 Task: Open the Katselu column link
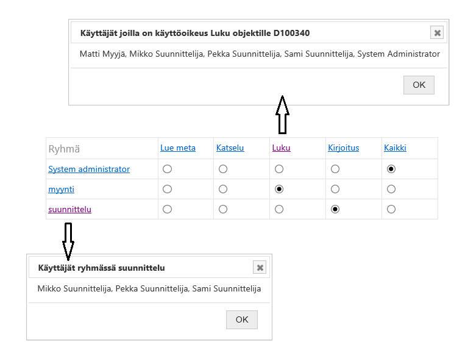[x=230, y=148]
